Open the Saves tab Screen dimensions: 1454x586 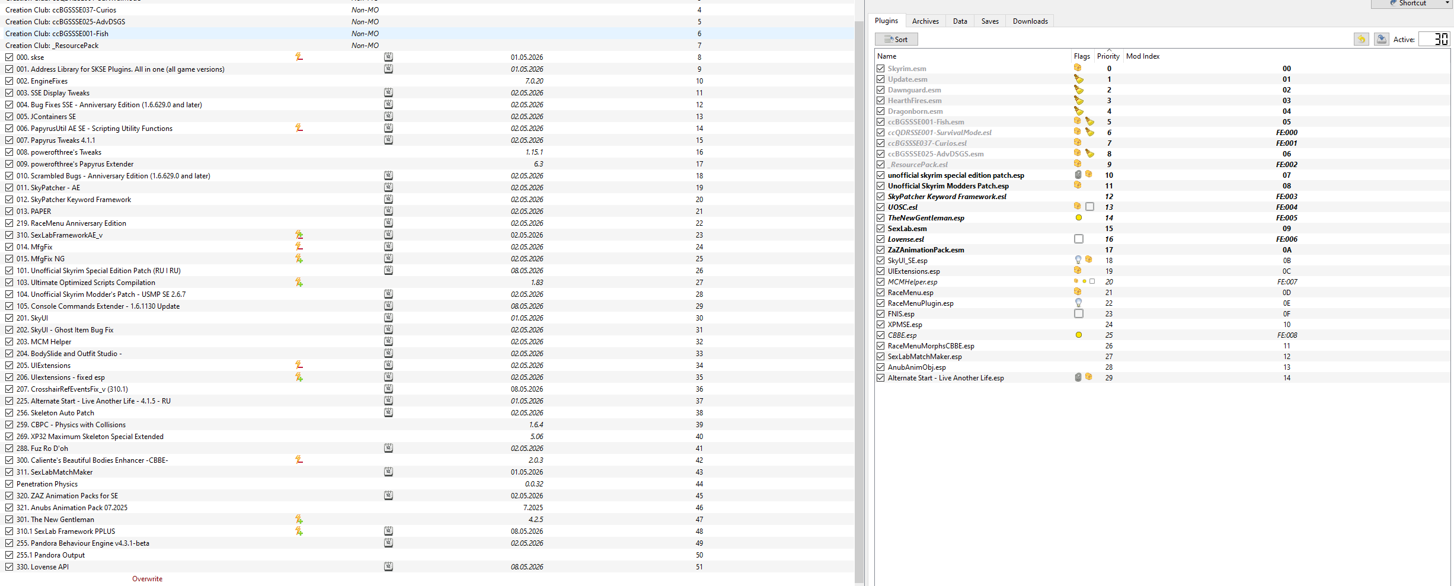pos(990,21)
